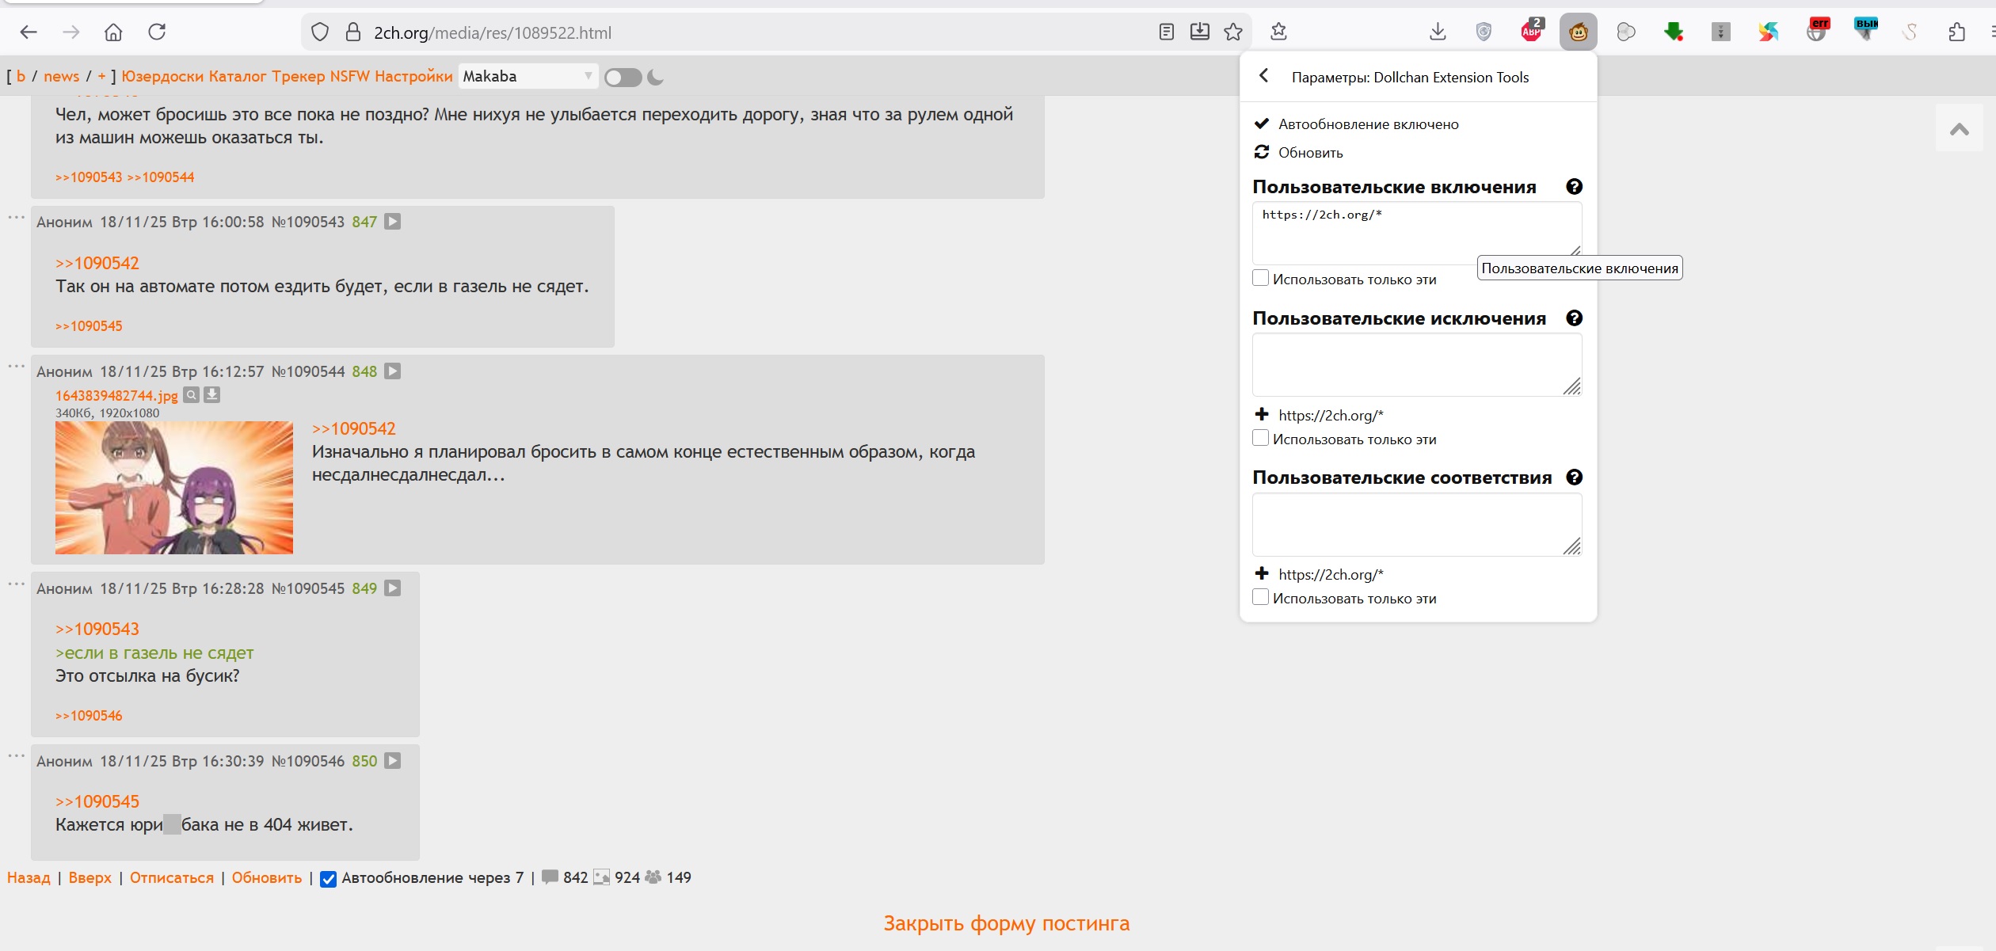Click the reload page icon

157,32
